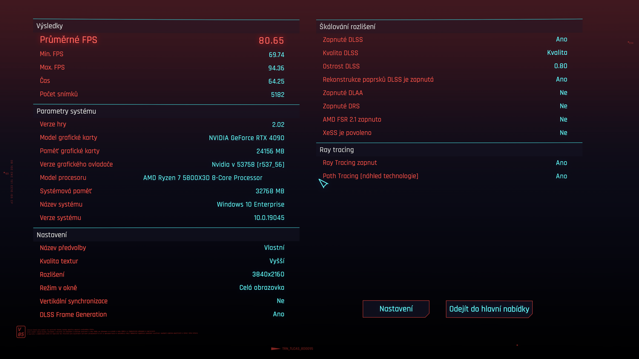Click DLSS Frame Generation value Ano
The height and width of the screenshot is (359, 639).
pyautogui.click(x=279, y=314)
